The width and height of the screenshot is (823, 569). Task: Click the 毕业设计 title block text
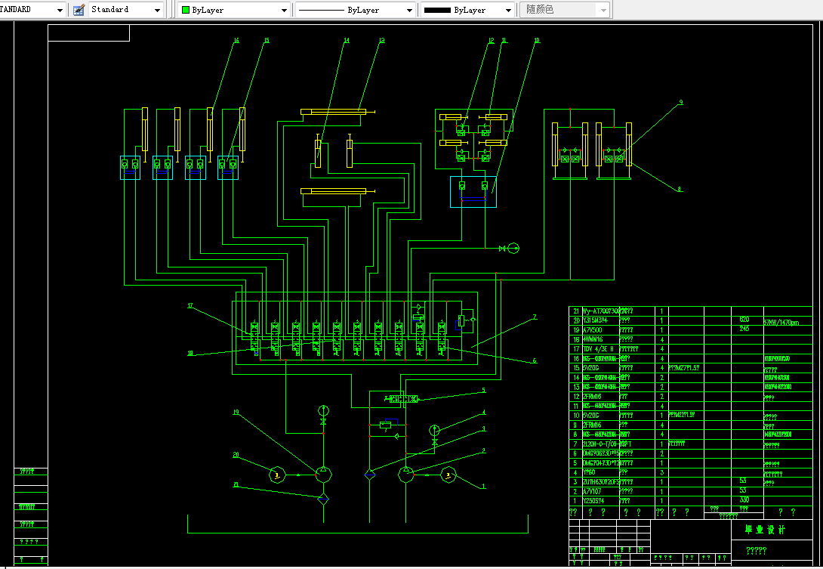pos(765,530)
